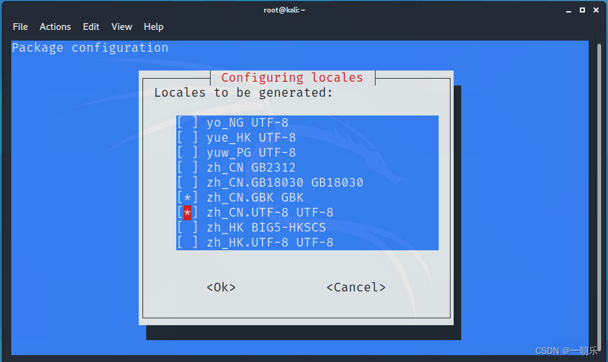Uncheck the zh_CN.GBK GBK checkbox
This screenshot has width=608, height=362.
pos(187,197)
